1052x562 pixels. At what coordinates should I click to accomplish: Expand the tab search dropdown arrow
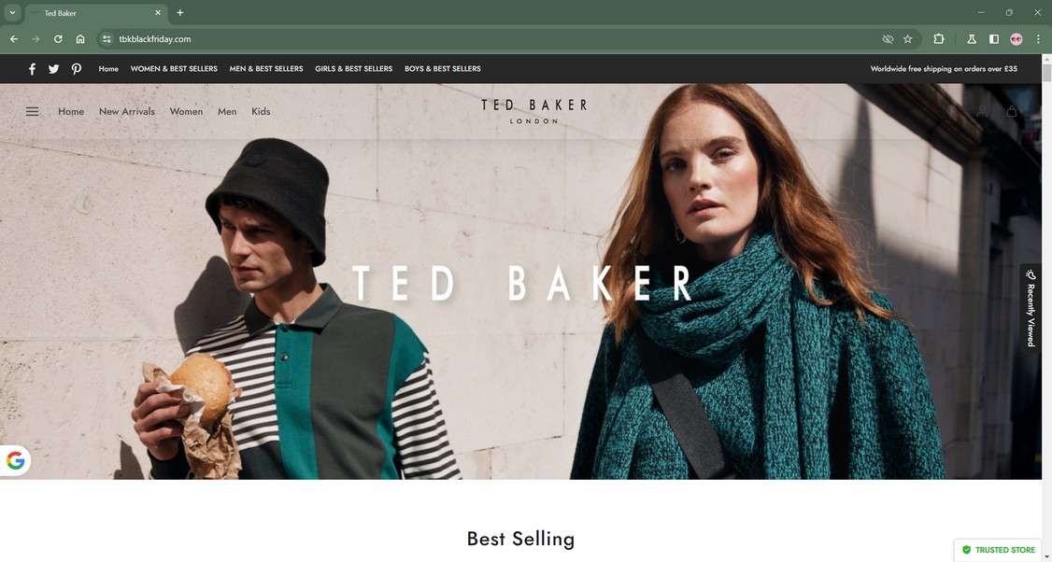pos(12,12)
